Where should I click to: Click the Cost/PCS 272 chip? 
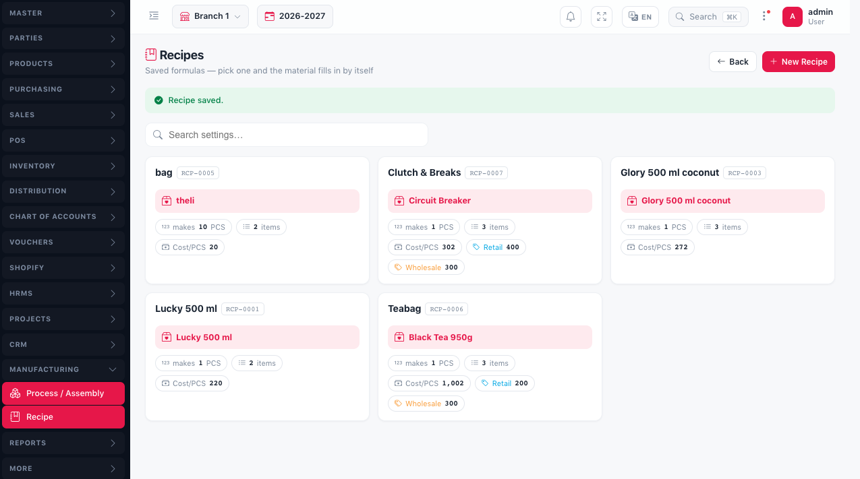658,247
